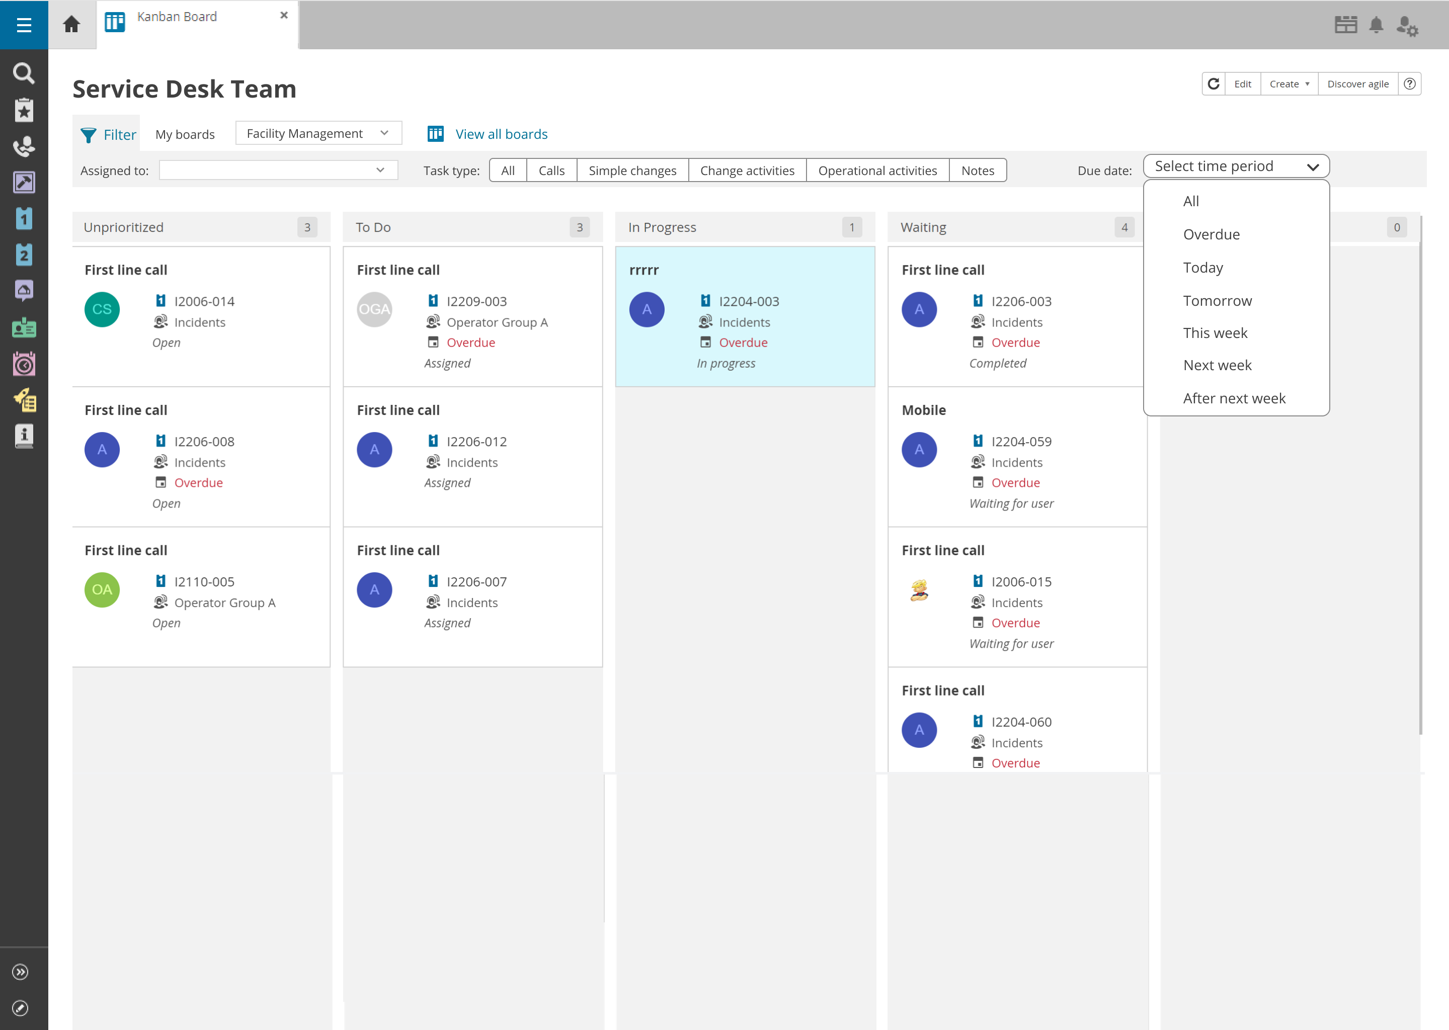Open View all boards

coord(501,134)
